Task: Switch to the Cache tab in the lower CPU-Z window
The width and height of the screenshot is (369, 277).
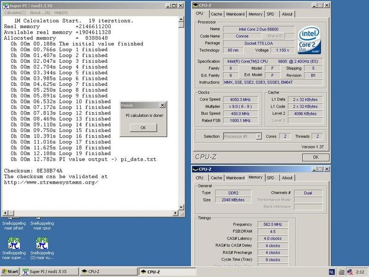Action: tap(216, 178)
